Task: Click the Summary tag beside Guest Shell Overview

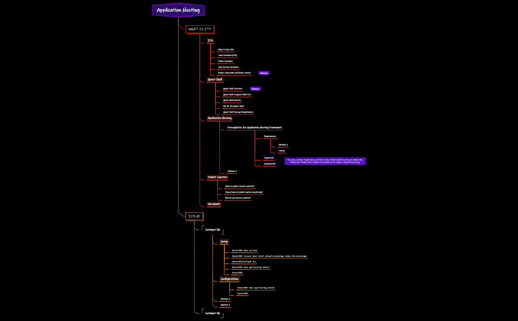Action: [255, 89]
